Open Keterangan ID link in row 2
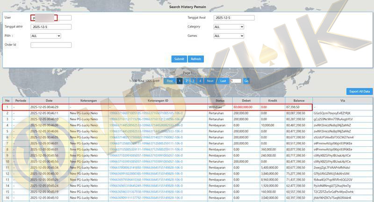This screenshot has height=202, width=374. [x=145, y=113]
